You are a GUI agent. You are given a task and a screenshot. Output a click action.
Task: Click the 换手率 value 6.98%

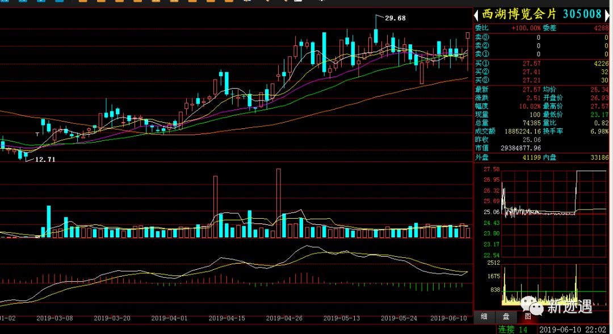point(600,131)
